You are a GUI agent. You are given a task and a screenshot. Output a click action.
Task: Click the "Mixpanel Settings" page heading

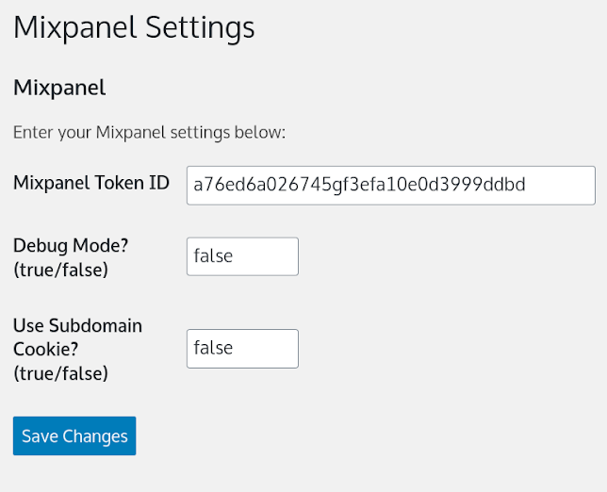coord(134,26)
